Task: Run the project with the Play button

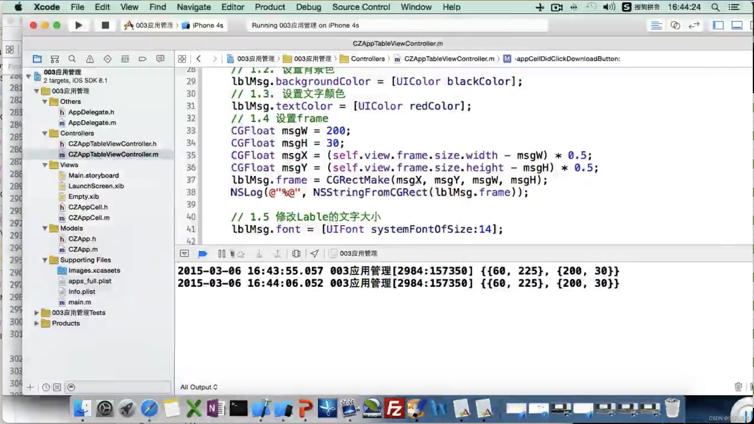Action: click(78, 25)
